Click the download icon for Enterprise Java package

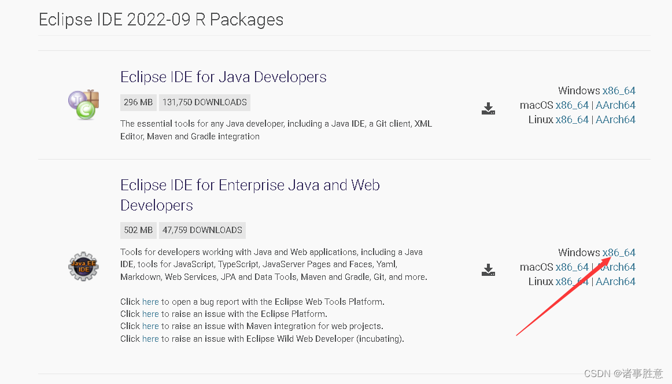click(x=488, y=270)
